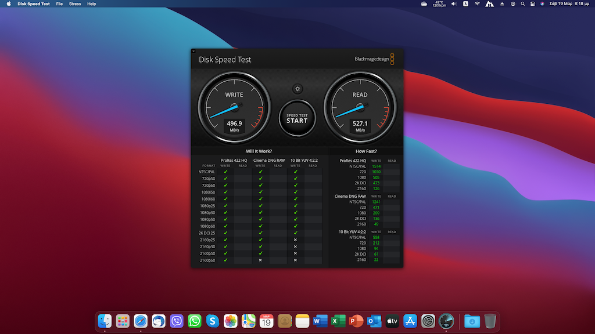Viewport: 595px width, 334px height.
Task: Click the How Fast? heading
Action: (366, 151)
